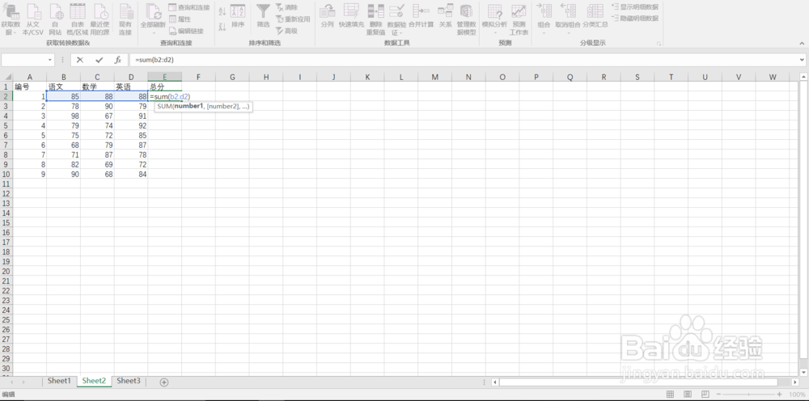Confirm the formula with the checkmark
The image size is (809, 401).
click(x=99, y=60)
